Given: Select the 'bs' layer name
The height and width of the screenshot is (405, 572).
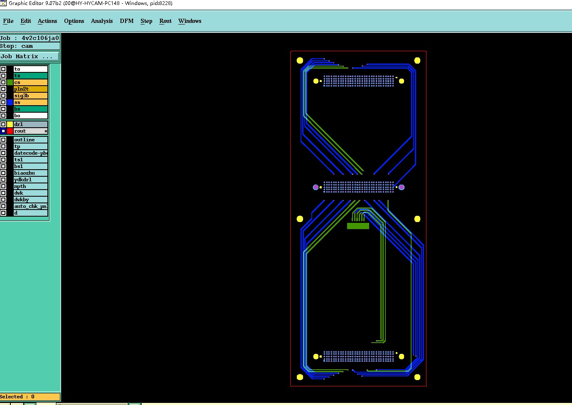Looking at the screenshot, I should click(x=31, y=109).
